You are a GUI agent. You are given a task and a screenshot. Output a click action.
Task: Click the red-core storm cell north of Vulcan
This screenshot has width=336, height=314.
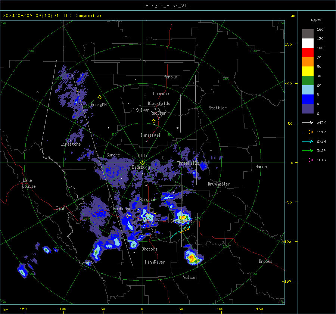[192, 258]
